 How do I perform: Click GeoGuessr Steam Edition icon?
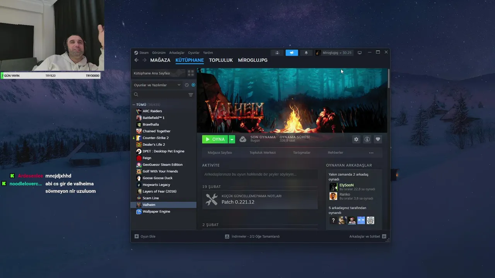tap(139, 164)
